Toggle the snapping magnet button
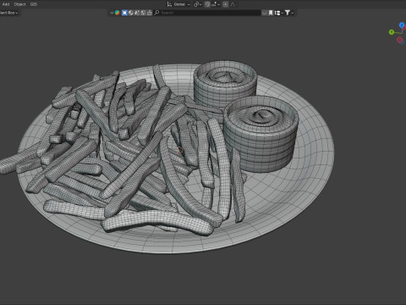Screen dimensions: 406x305 point(207,4)
